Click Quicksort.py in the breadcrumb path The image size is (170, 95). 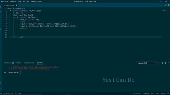(19, 8)
